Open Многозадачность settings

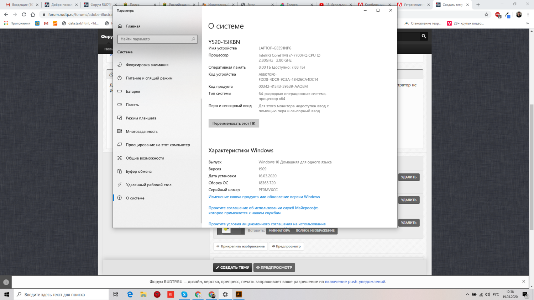click(x=142, y=132)
